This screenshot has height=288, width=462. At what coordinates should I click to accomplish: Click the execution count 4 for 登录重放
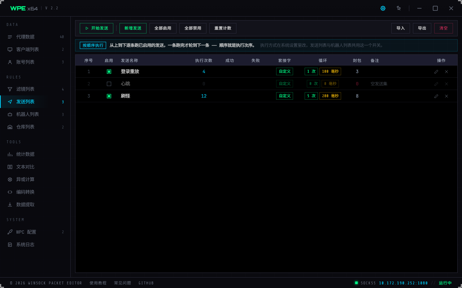204,72
